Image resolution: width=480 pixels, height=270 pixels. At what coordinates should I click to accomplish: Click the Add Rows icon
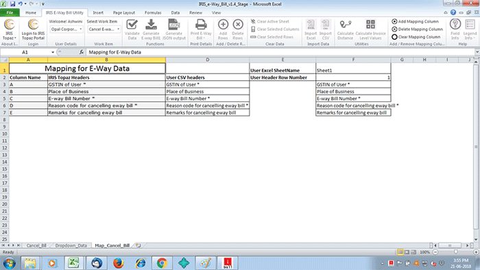click(223, 29)
